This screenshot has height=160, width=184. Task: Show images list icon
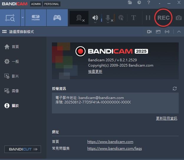coord(158,32)
